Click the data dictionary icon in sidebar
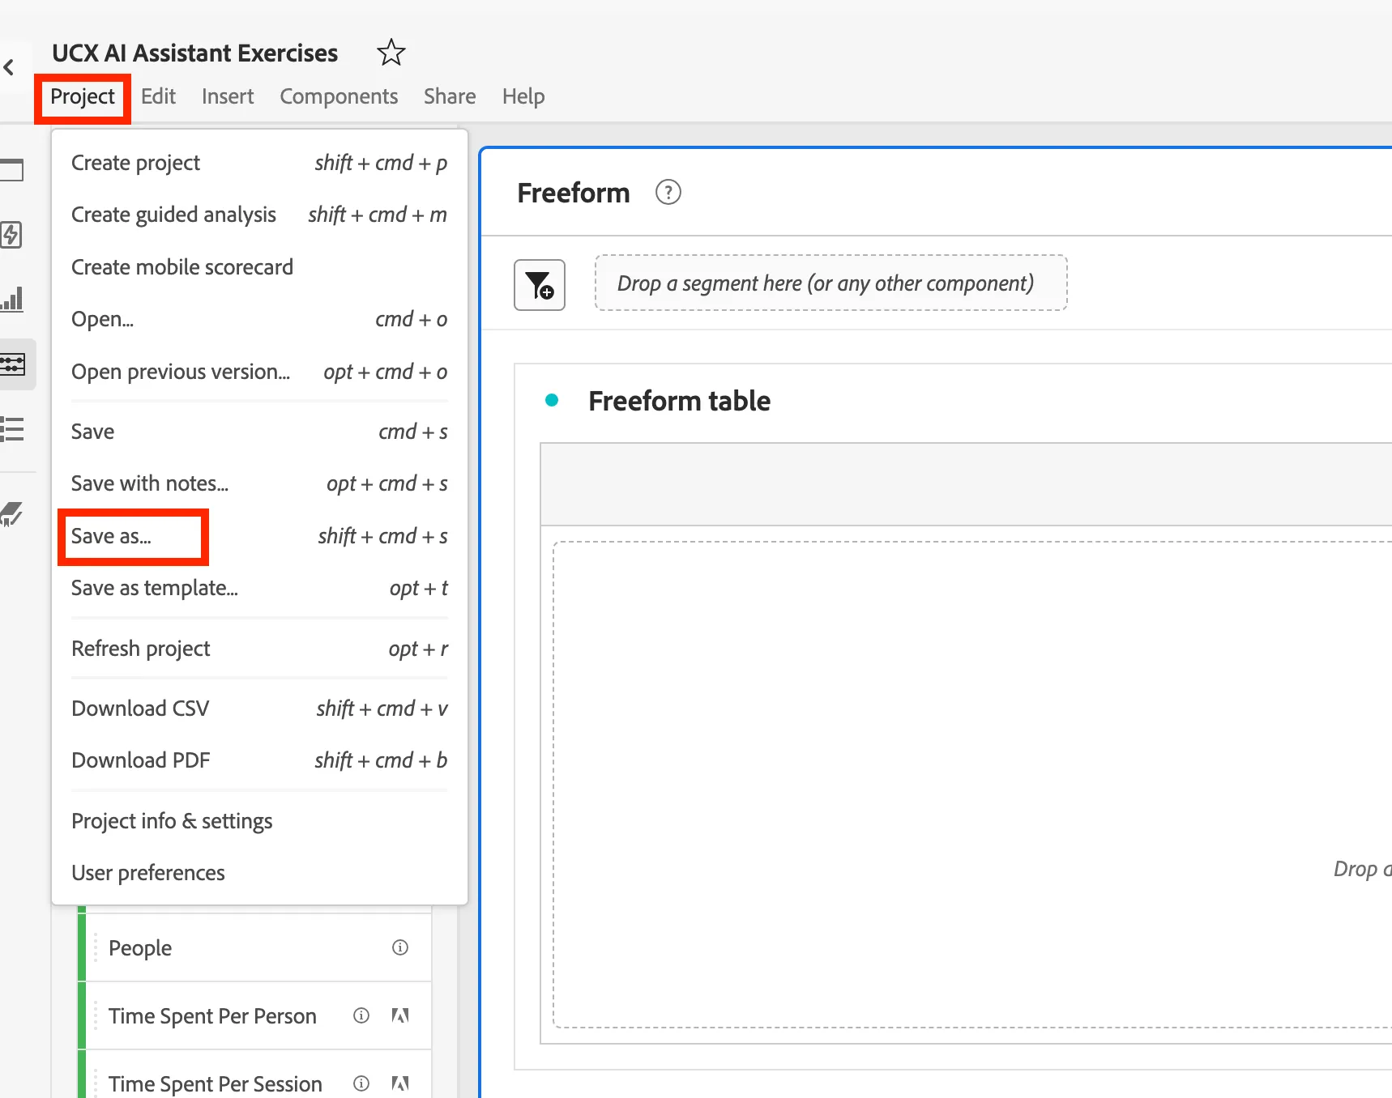 click(x=11, y=513)
